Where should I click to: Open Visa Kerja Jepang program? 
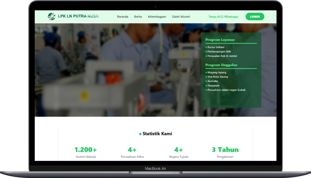[x=218, y=77]
